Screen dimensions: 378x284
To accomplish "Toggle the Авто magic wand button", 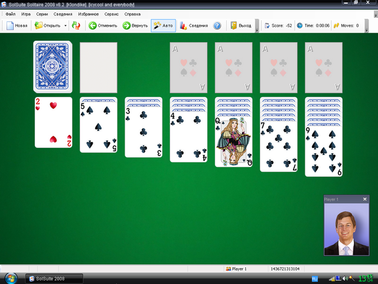I will [163, 25].
